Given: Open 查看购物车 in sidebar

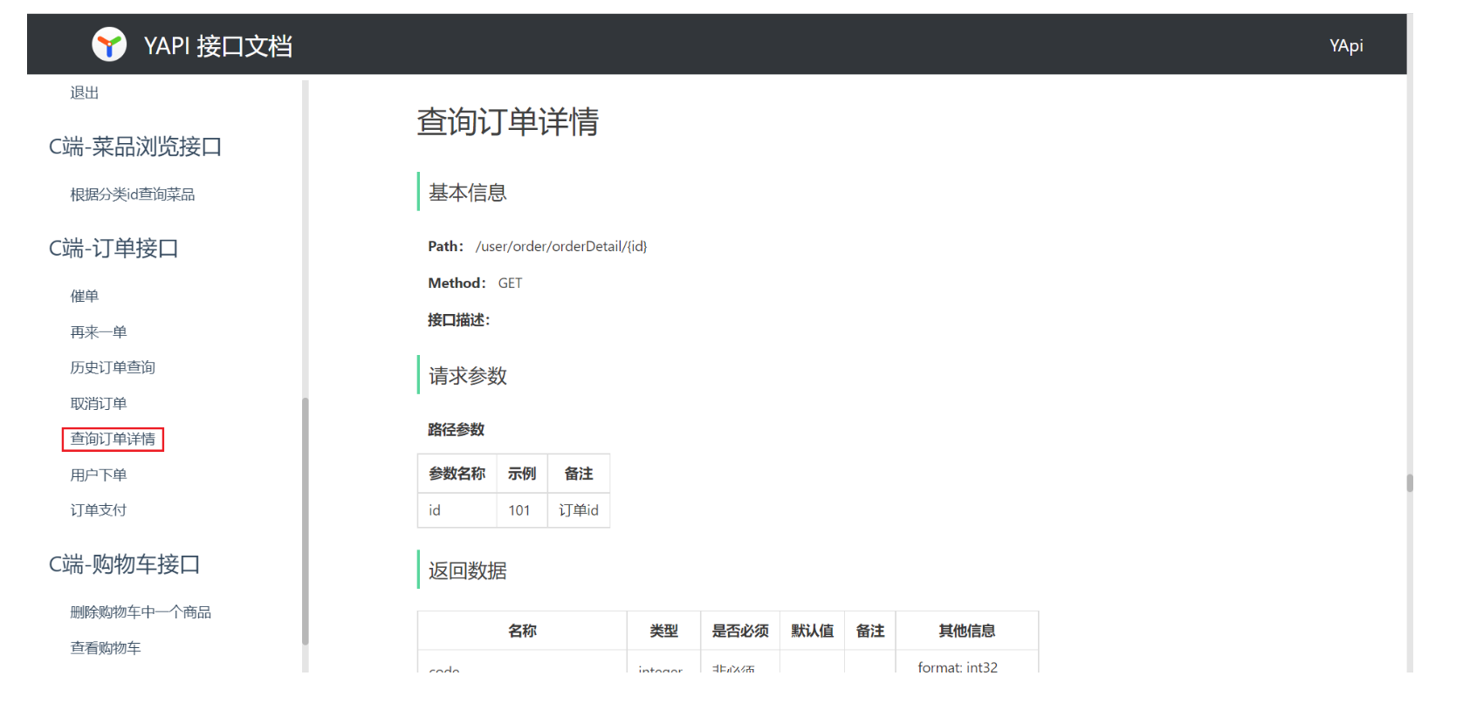Looking at the screenshot, I should (x=106, y=648).
